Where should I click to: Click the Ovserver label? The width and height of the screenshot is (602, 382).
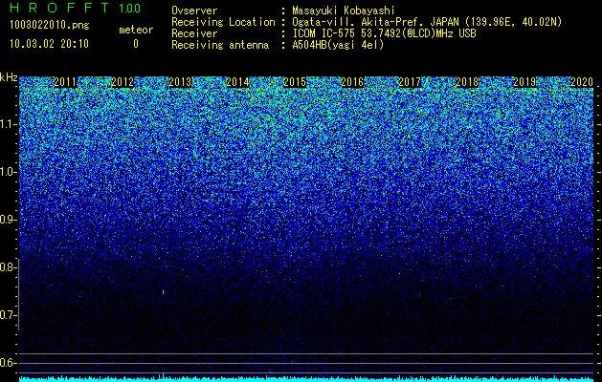pos(194,11)
